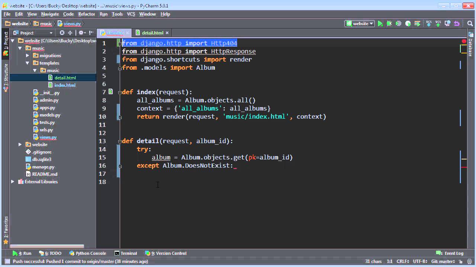The height and width of the screenshot is (267, 476).
Task: Revert changes with the purple undo arrow icon
Action: [x=457, y=24]
